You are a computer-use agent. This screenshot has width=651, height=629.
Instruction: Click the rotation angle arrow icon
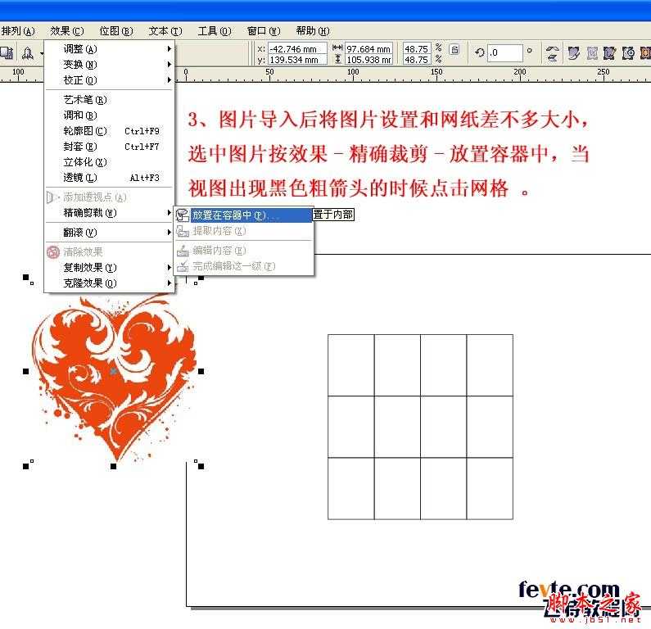(480, 52)
